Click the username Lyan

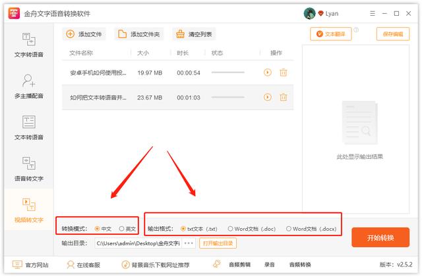(x=332, y=13)
